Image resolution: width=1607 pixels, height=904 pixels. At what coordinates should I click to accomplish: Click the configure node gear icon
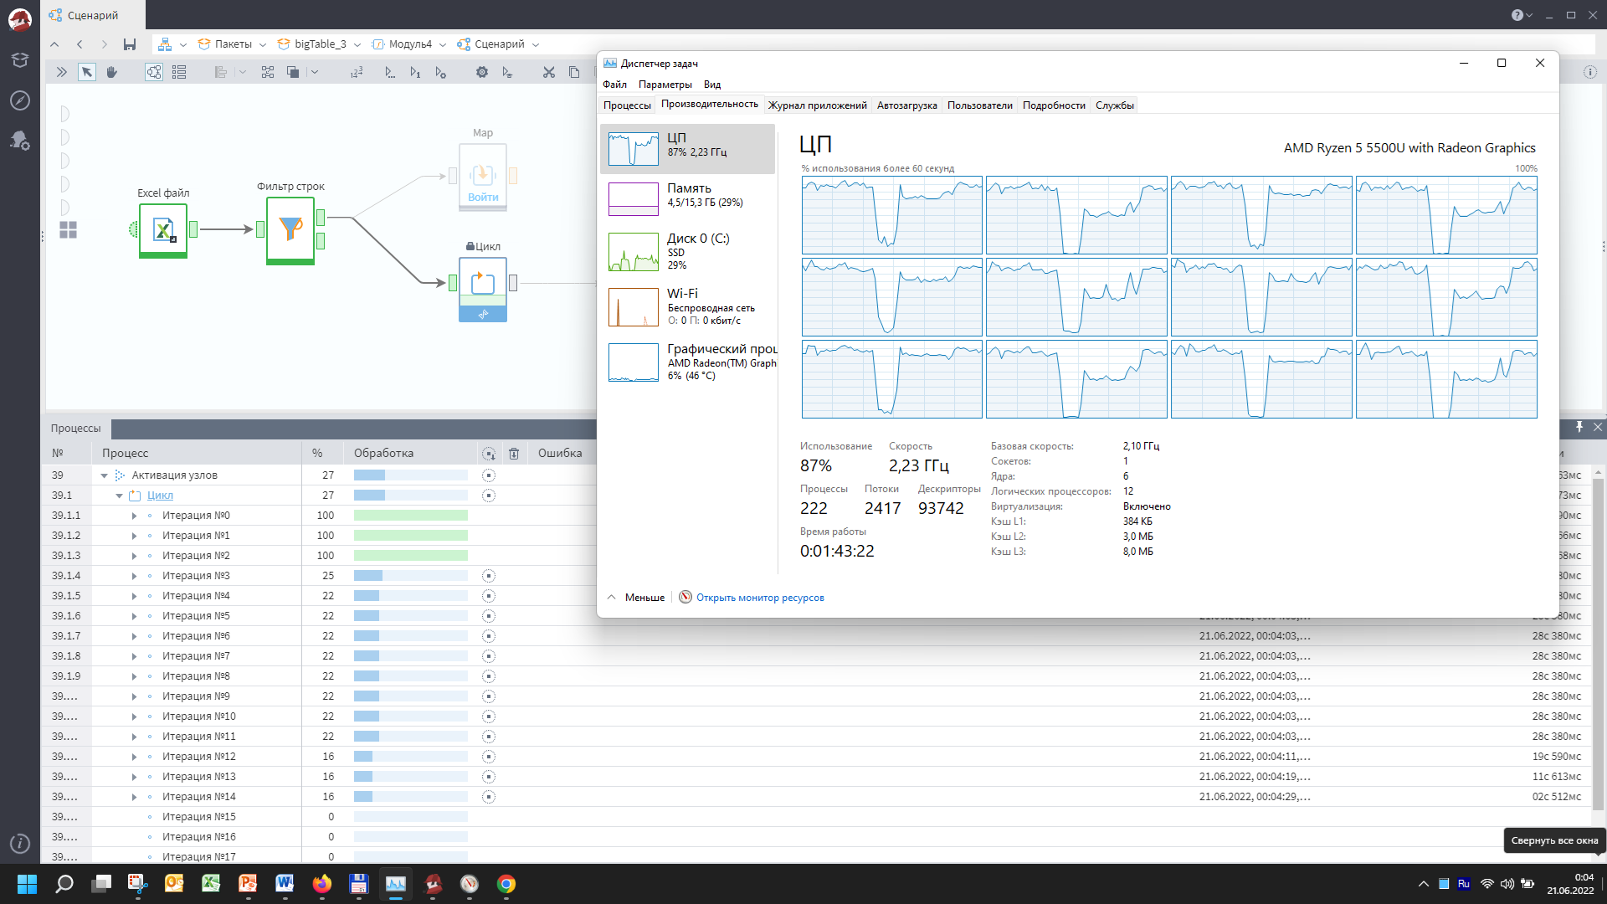click(x=482, y=72)
